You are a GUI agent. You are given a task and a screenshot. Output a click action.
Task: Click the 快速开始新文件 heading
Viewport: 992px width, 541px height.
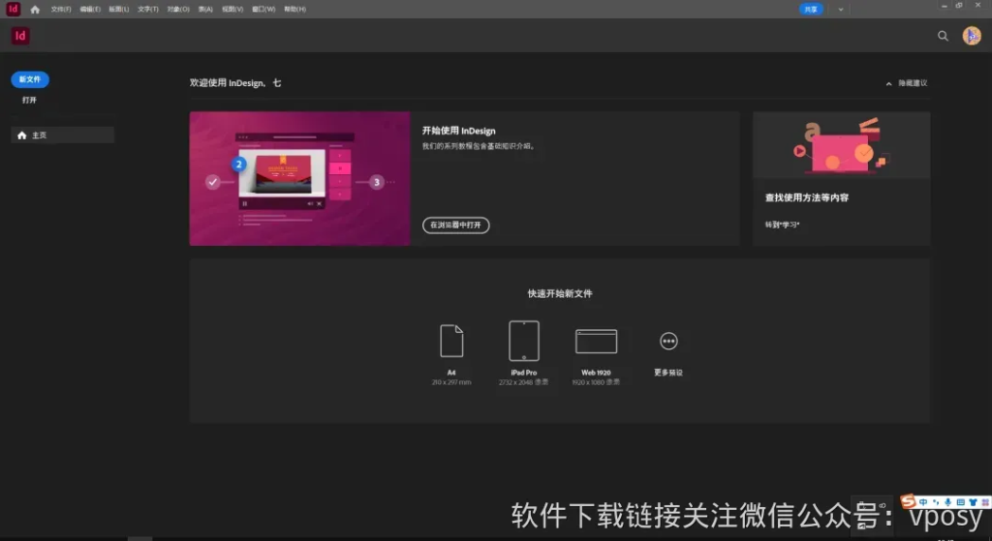pyautogui.click(x=560, y=293)
